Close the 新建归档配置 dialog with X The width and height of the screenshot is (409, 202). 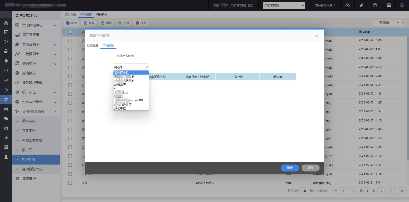(316, 36)
